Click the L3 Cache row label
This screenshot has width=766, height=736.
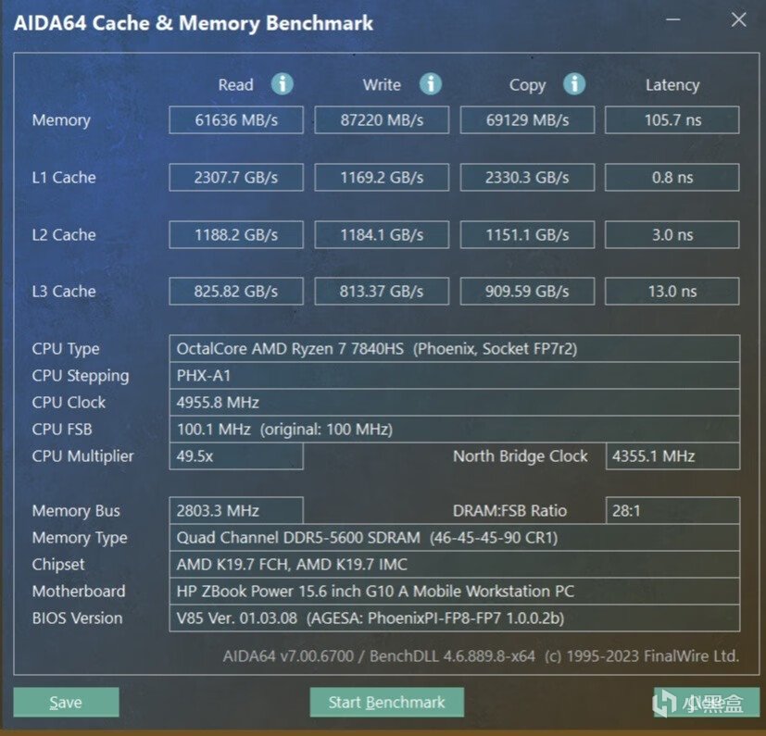coord(64,292)
